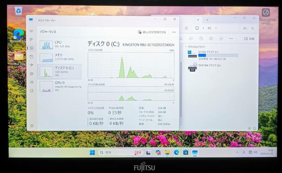Click 新しいタスクを実行する run new task button
This screenshot has width=282, height=173.
click(152, 32)
